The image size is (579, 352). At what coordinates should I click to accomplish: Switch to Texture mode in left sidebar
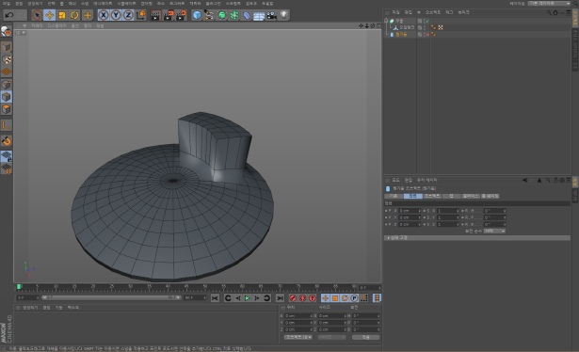pyautogui.click(x=7, y=59)
